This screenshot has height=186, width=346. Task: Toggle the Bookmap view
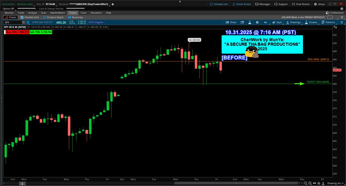pyautogui.click(x=75, y=17)
